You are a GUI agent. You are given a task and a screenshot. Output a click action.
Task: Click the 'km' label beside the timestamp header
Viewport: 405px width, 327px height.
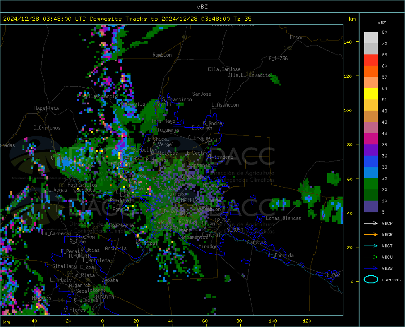click(352, 19)
